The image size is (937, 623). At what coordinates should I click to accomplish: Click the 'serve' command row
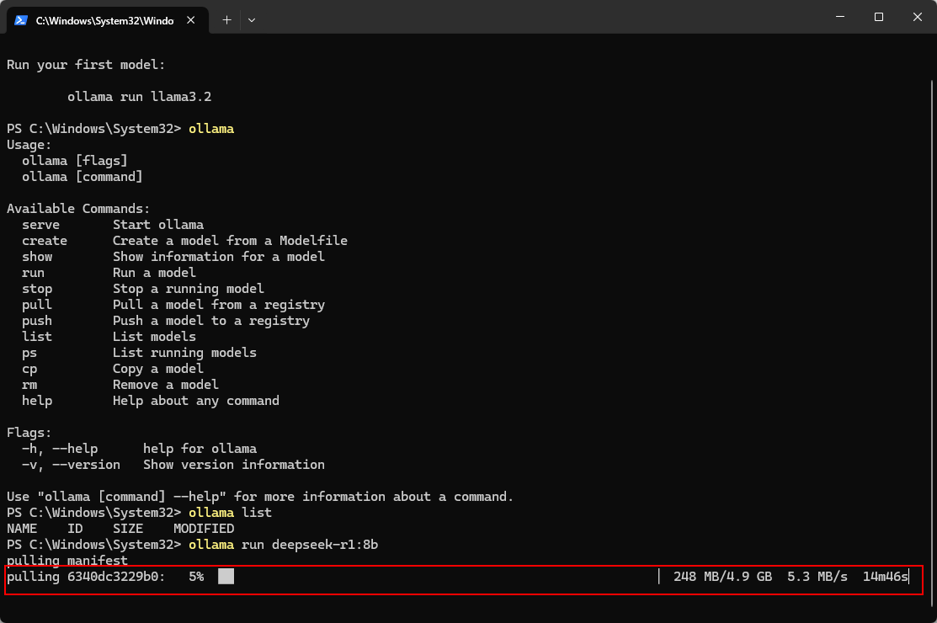pos(113,225)
